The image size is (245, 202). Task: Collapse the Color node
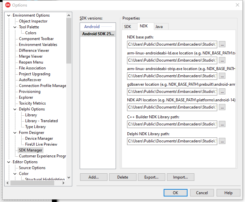15,174
